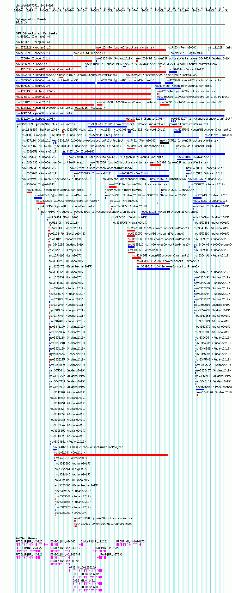Open nsv1059965 (Coe2014) variant
Image resolution: width=232 pixels, height=593 pixels.
pos(132,173)
